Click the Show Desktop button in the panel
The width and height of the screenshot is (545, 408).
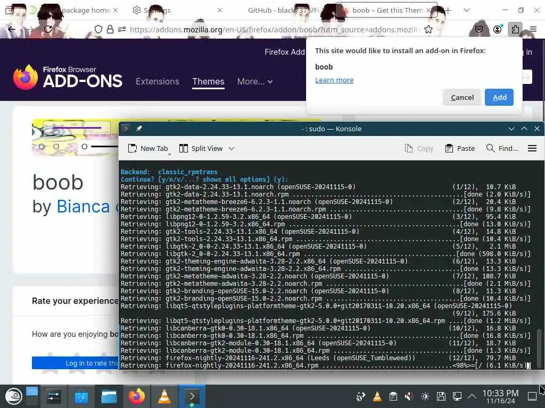tap(532, 396)
